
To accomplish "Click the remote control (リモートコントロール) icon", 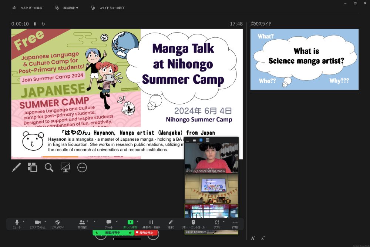I will click(x=193, y=224).
